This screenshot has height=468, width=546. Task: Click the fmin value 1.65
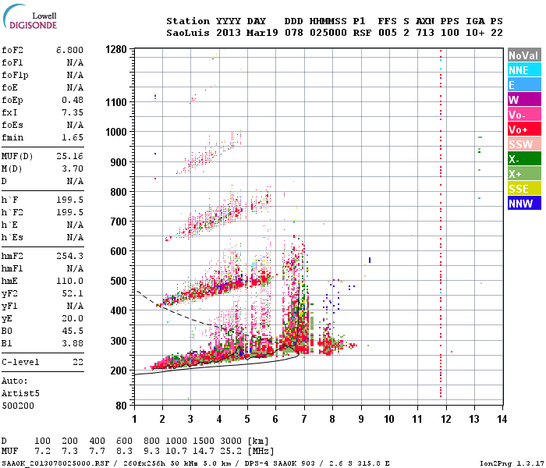pyautogui.click(x=73, y=137)
